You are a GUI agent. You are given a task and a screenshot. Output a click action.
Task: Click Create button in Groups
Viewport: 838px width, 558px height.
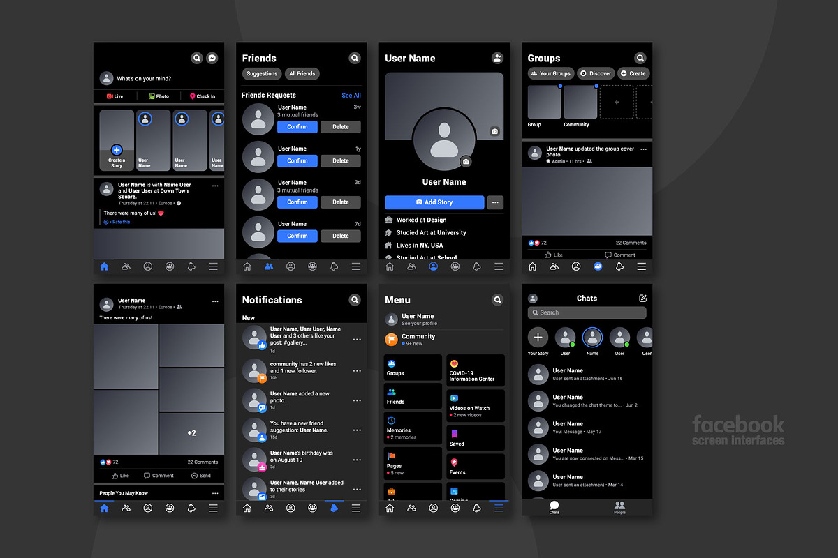click(x=633, y=73)
